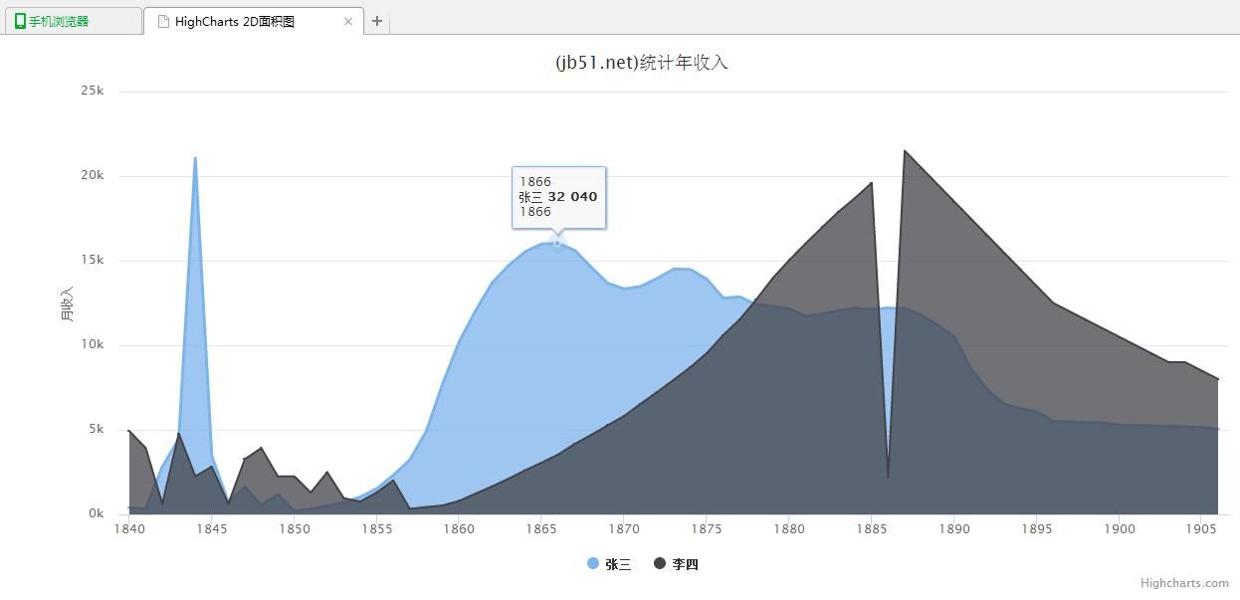
Task: Click the highlighted 1866 data point marker
Action: (x=557, y=243)
